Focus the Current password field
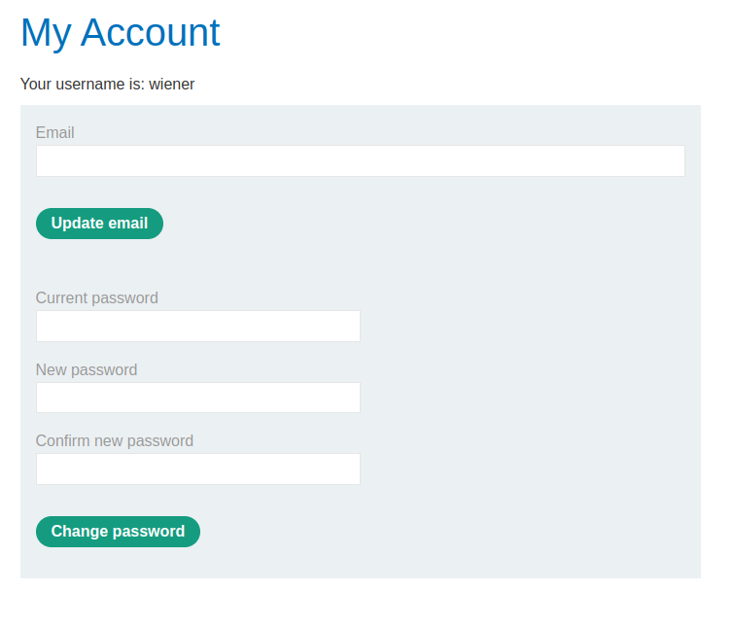The height and width of the screenshot is (626, 734). click(x=197, y=327)
